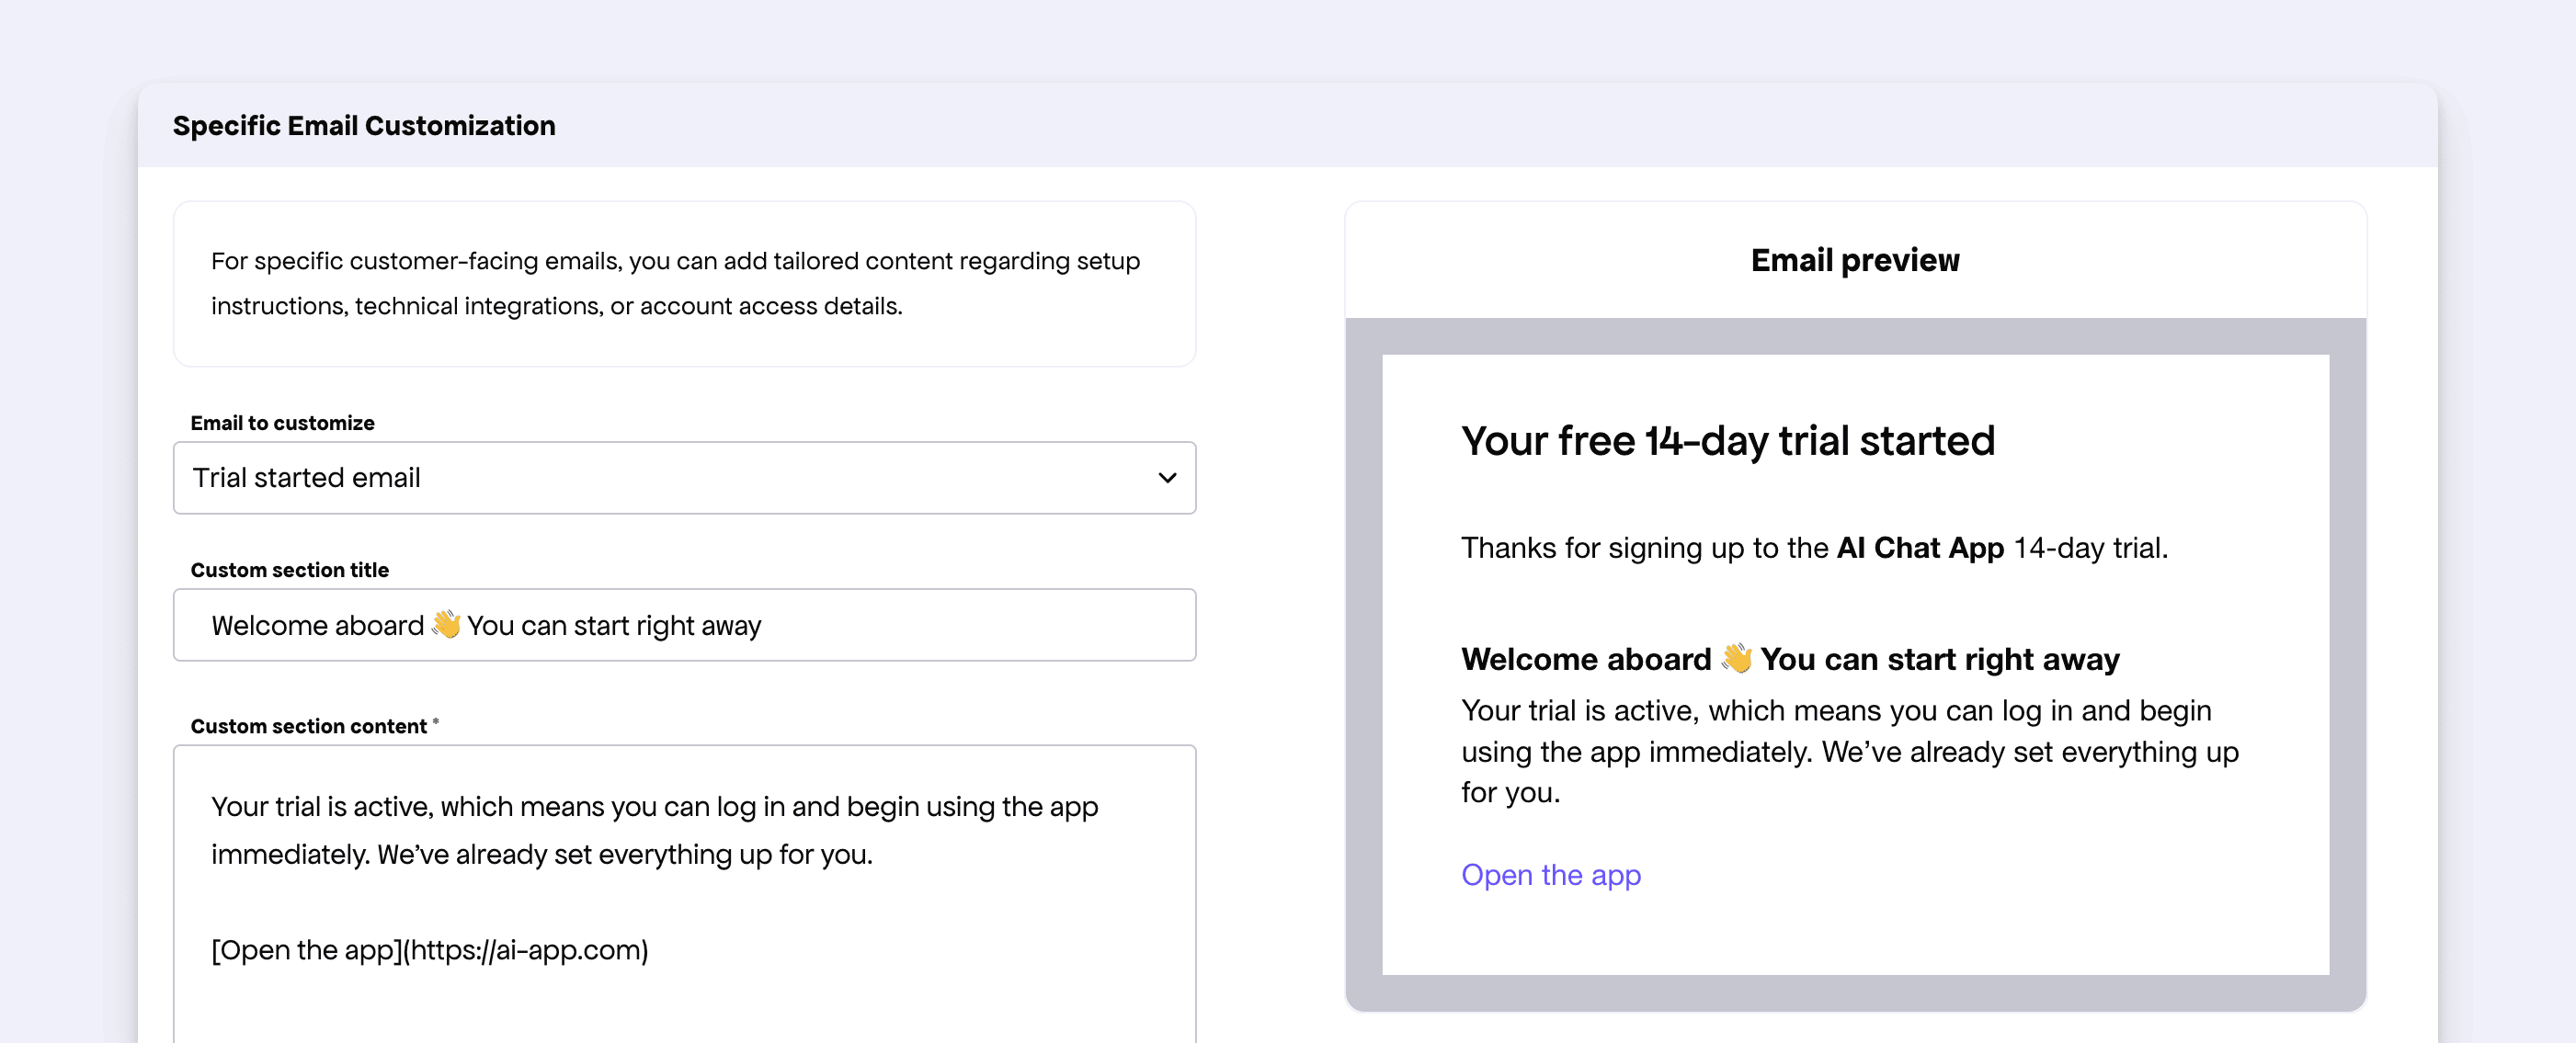The width and height of the screenshot is (2576, 1043).
Task: Click the 'Open the app' link in preview
Action: click(x=1550, y=875)
